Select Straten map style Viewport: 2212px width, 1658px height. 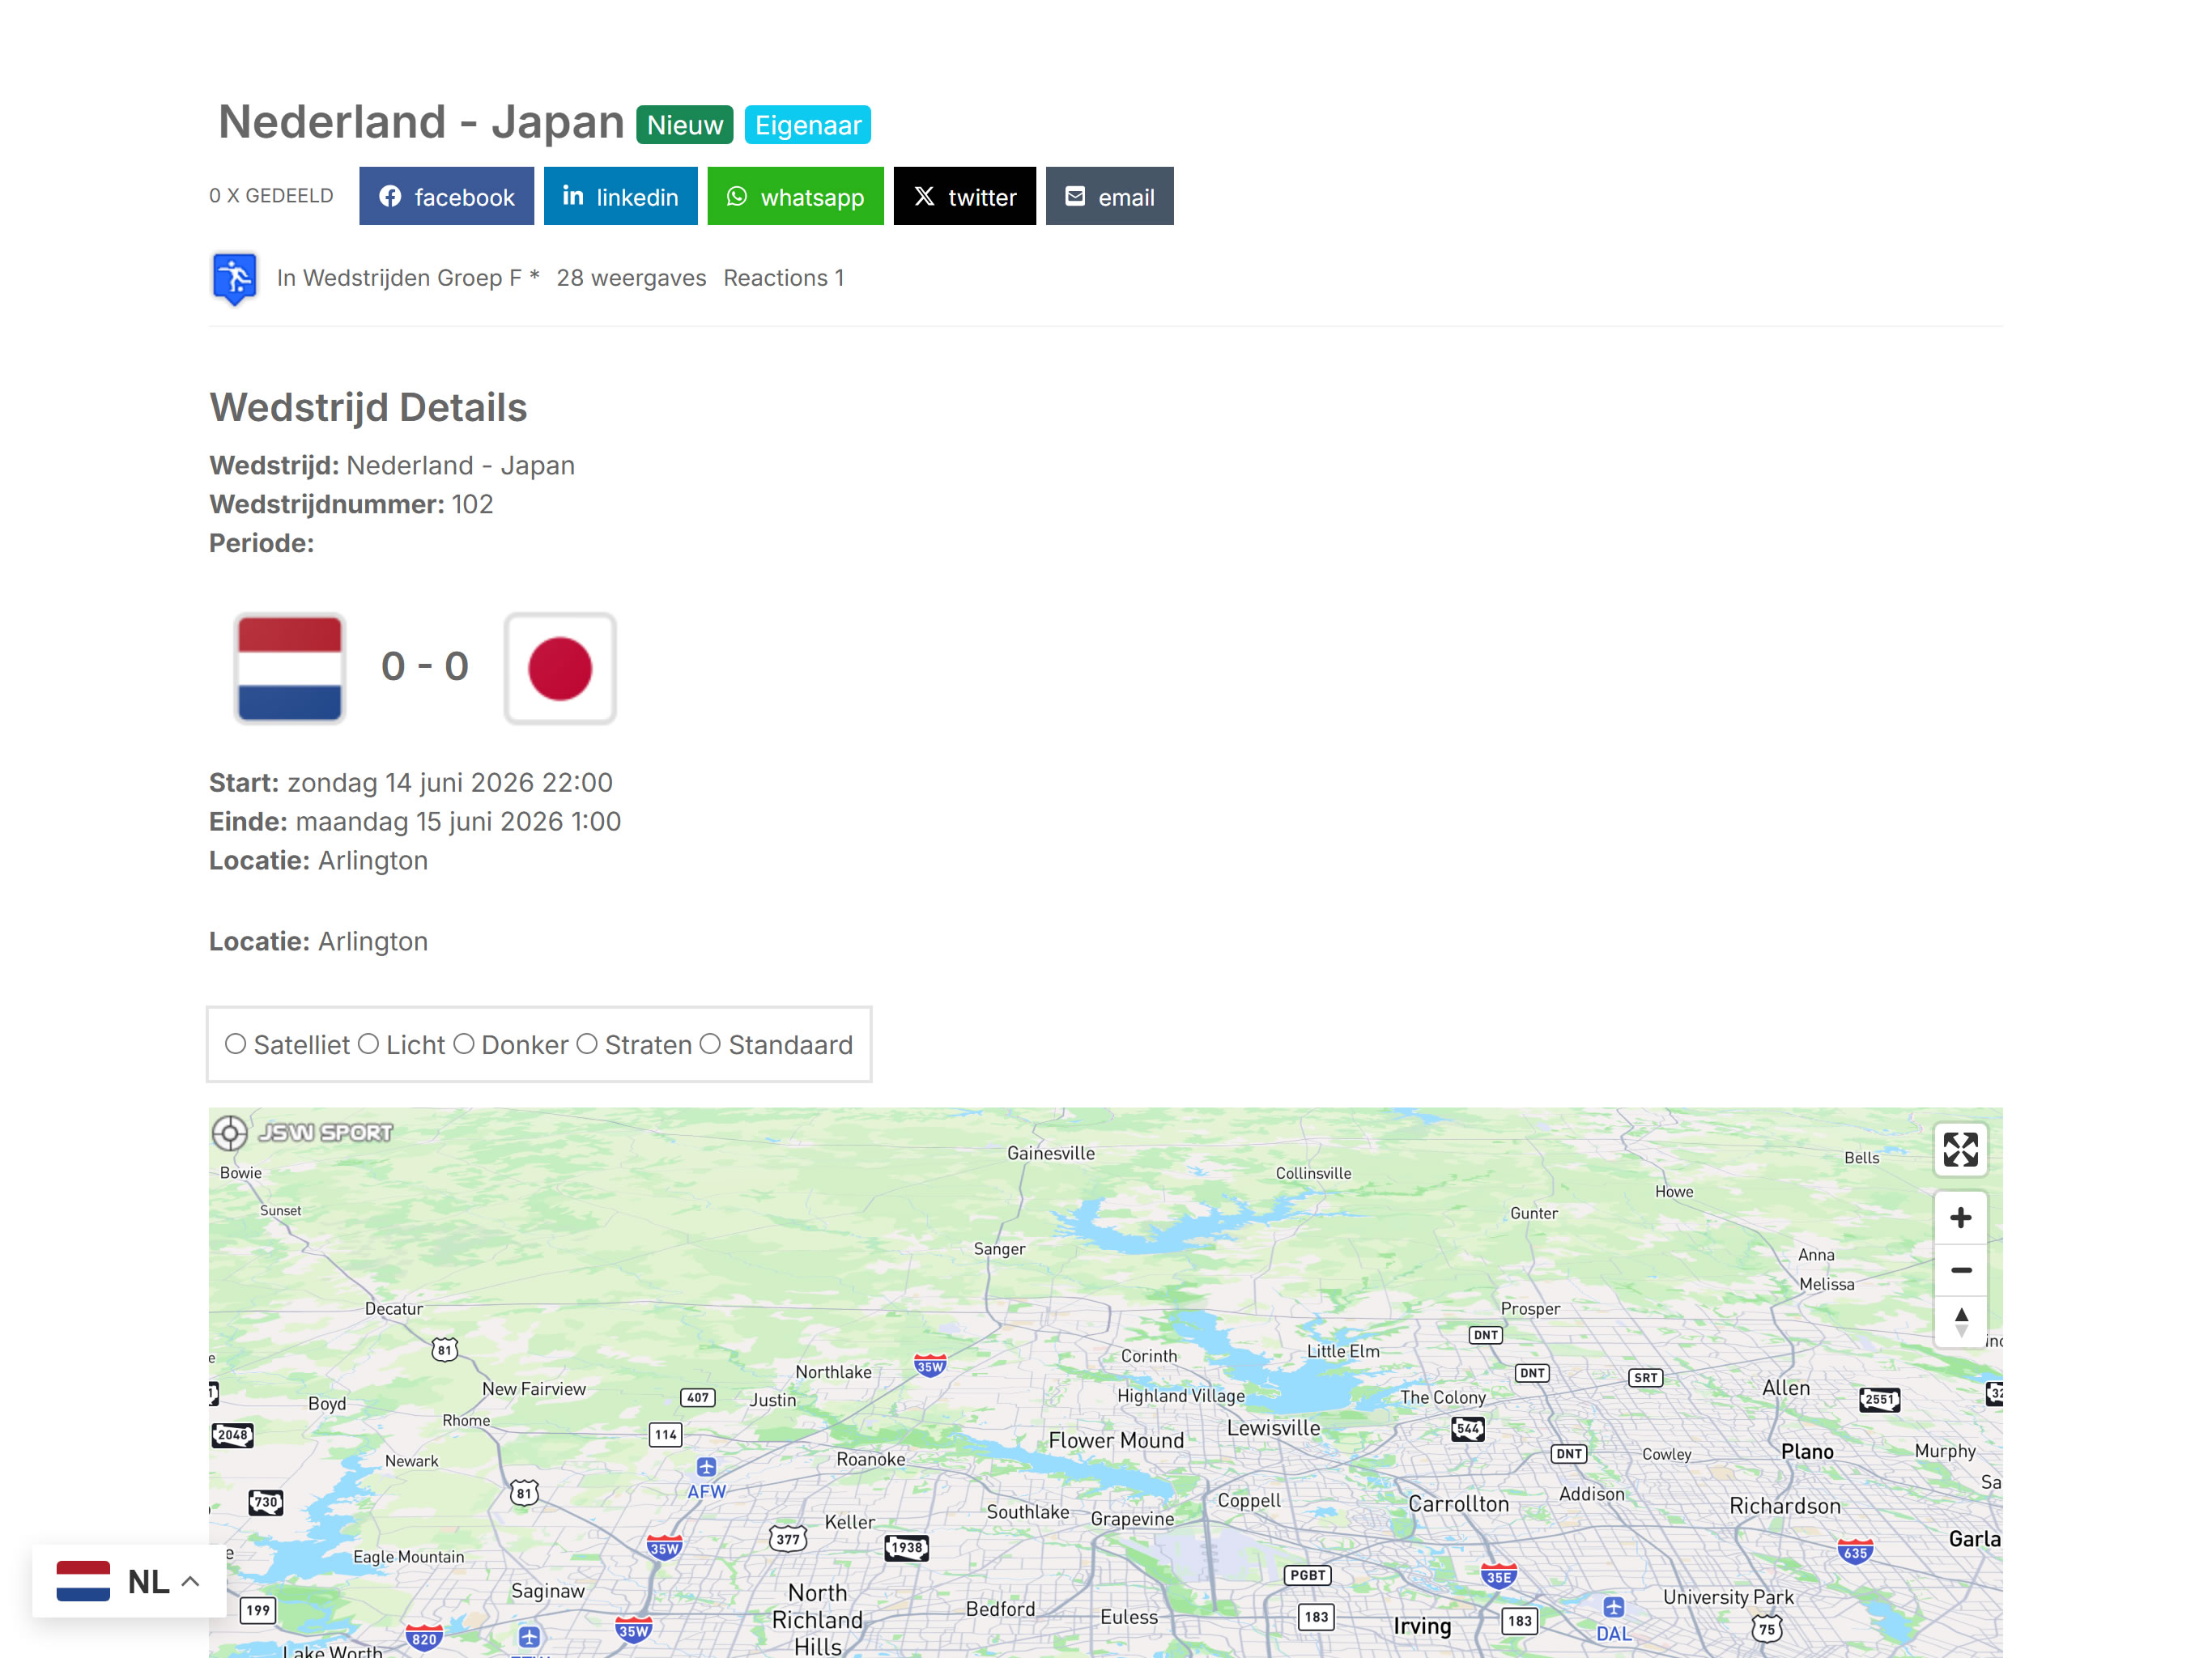tap(587, 1044)
